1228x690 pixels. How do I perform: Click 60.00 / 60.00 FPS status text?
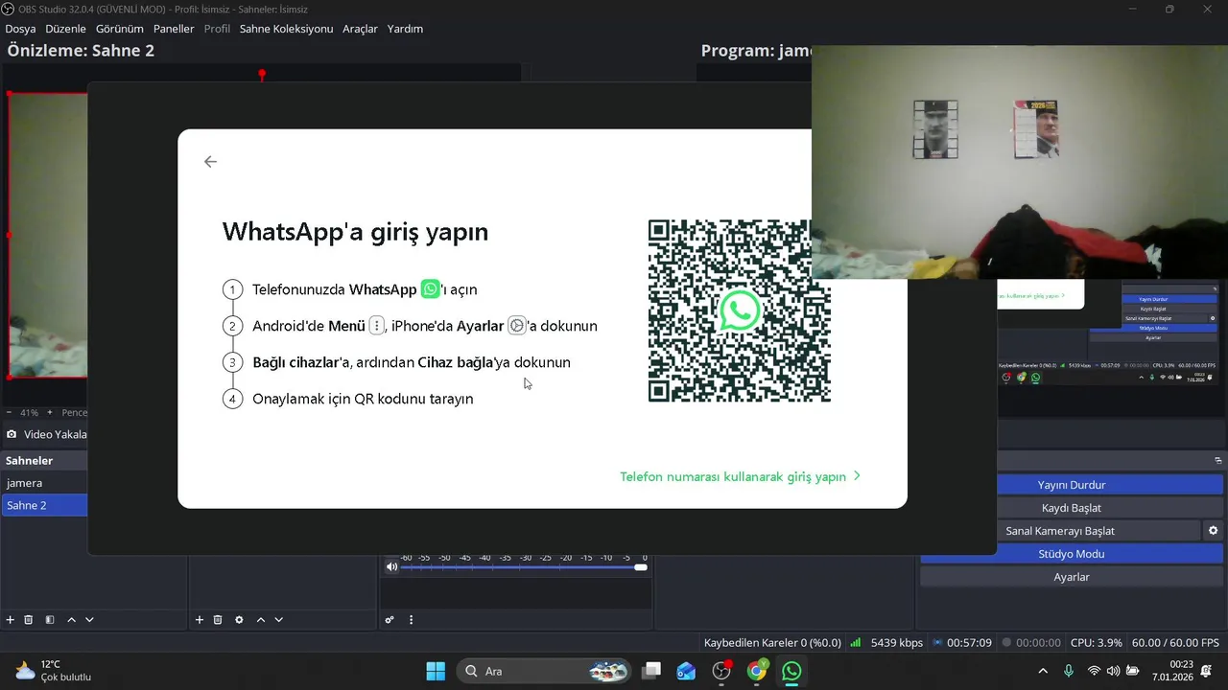[1175, 643]
